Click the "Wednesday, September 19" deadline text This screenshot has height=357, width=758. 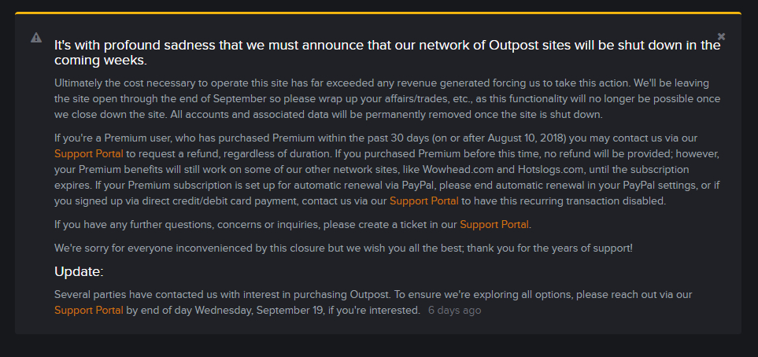(259, 310)
